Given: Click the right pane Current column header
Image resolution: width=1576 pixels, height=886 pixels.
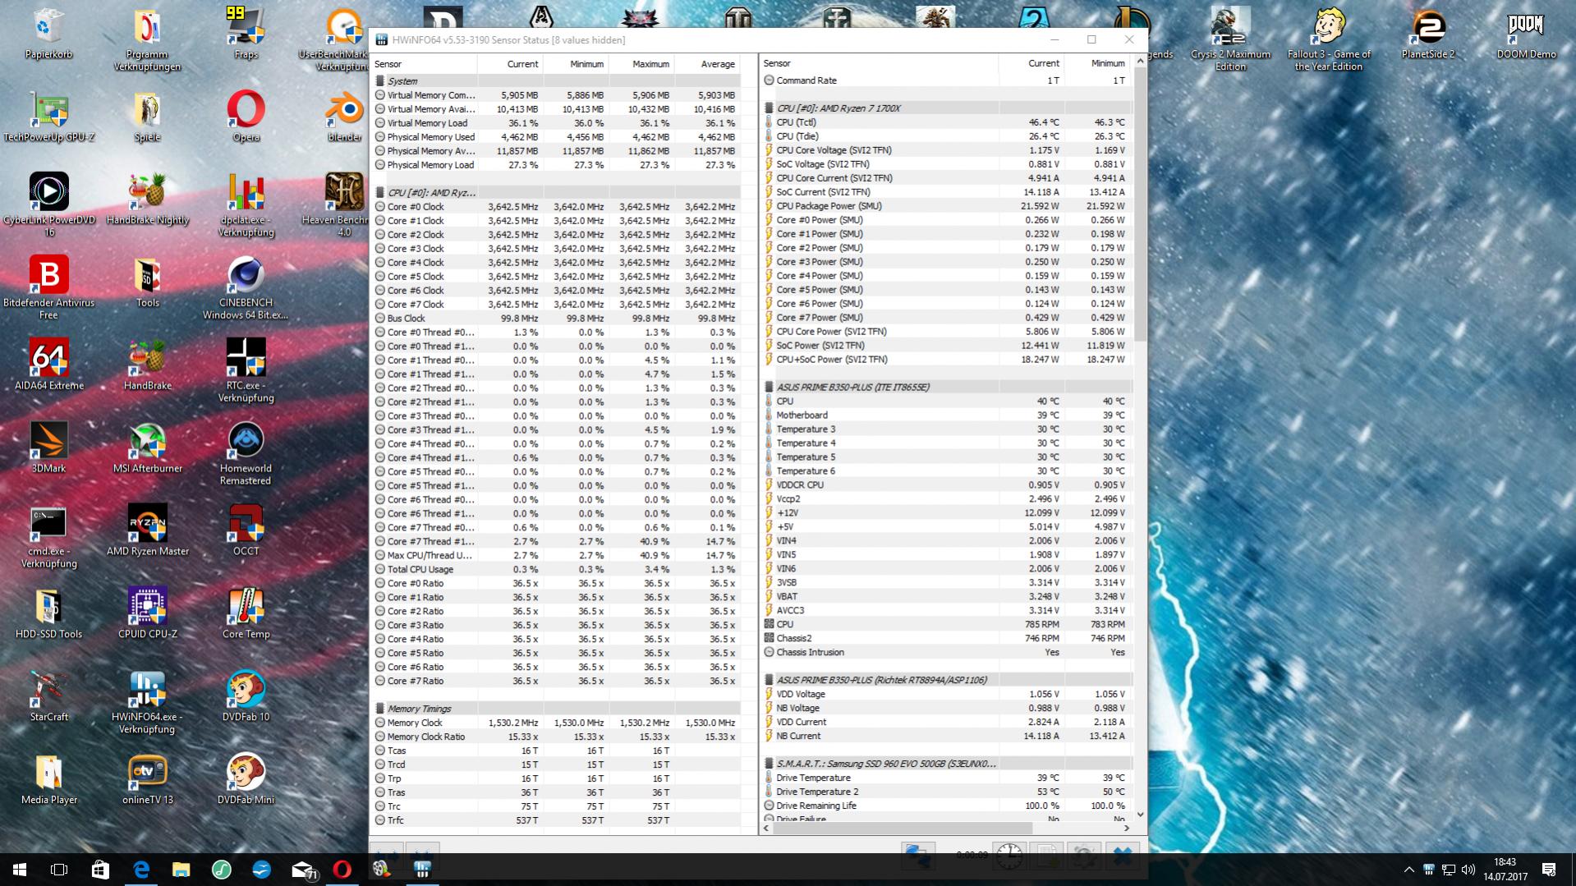Looking at the screenshot, I should (1032, 63).
